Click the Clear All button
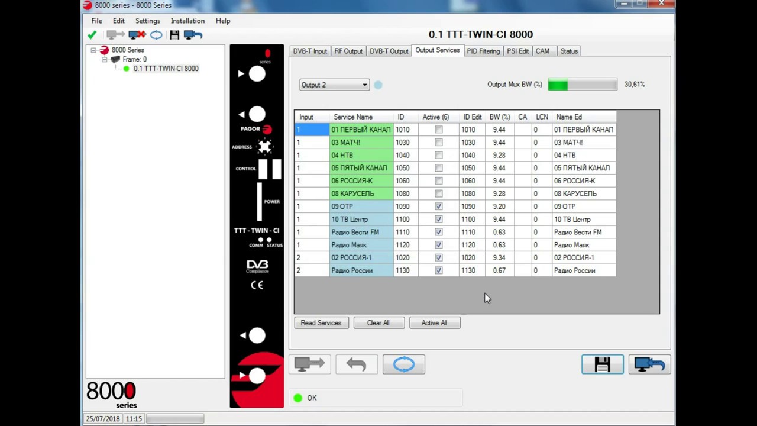The width and height of the screenshot is (757, 426). coord(378,323)
